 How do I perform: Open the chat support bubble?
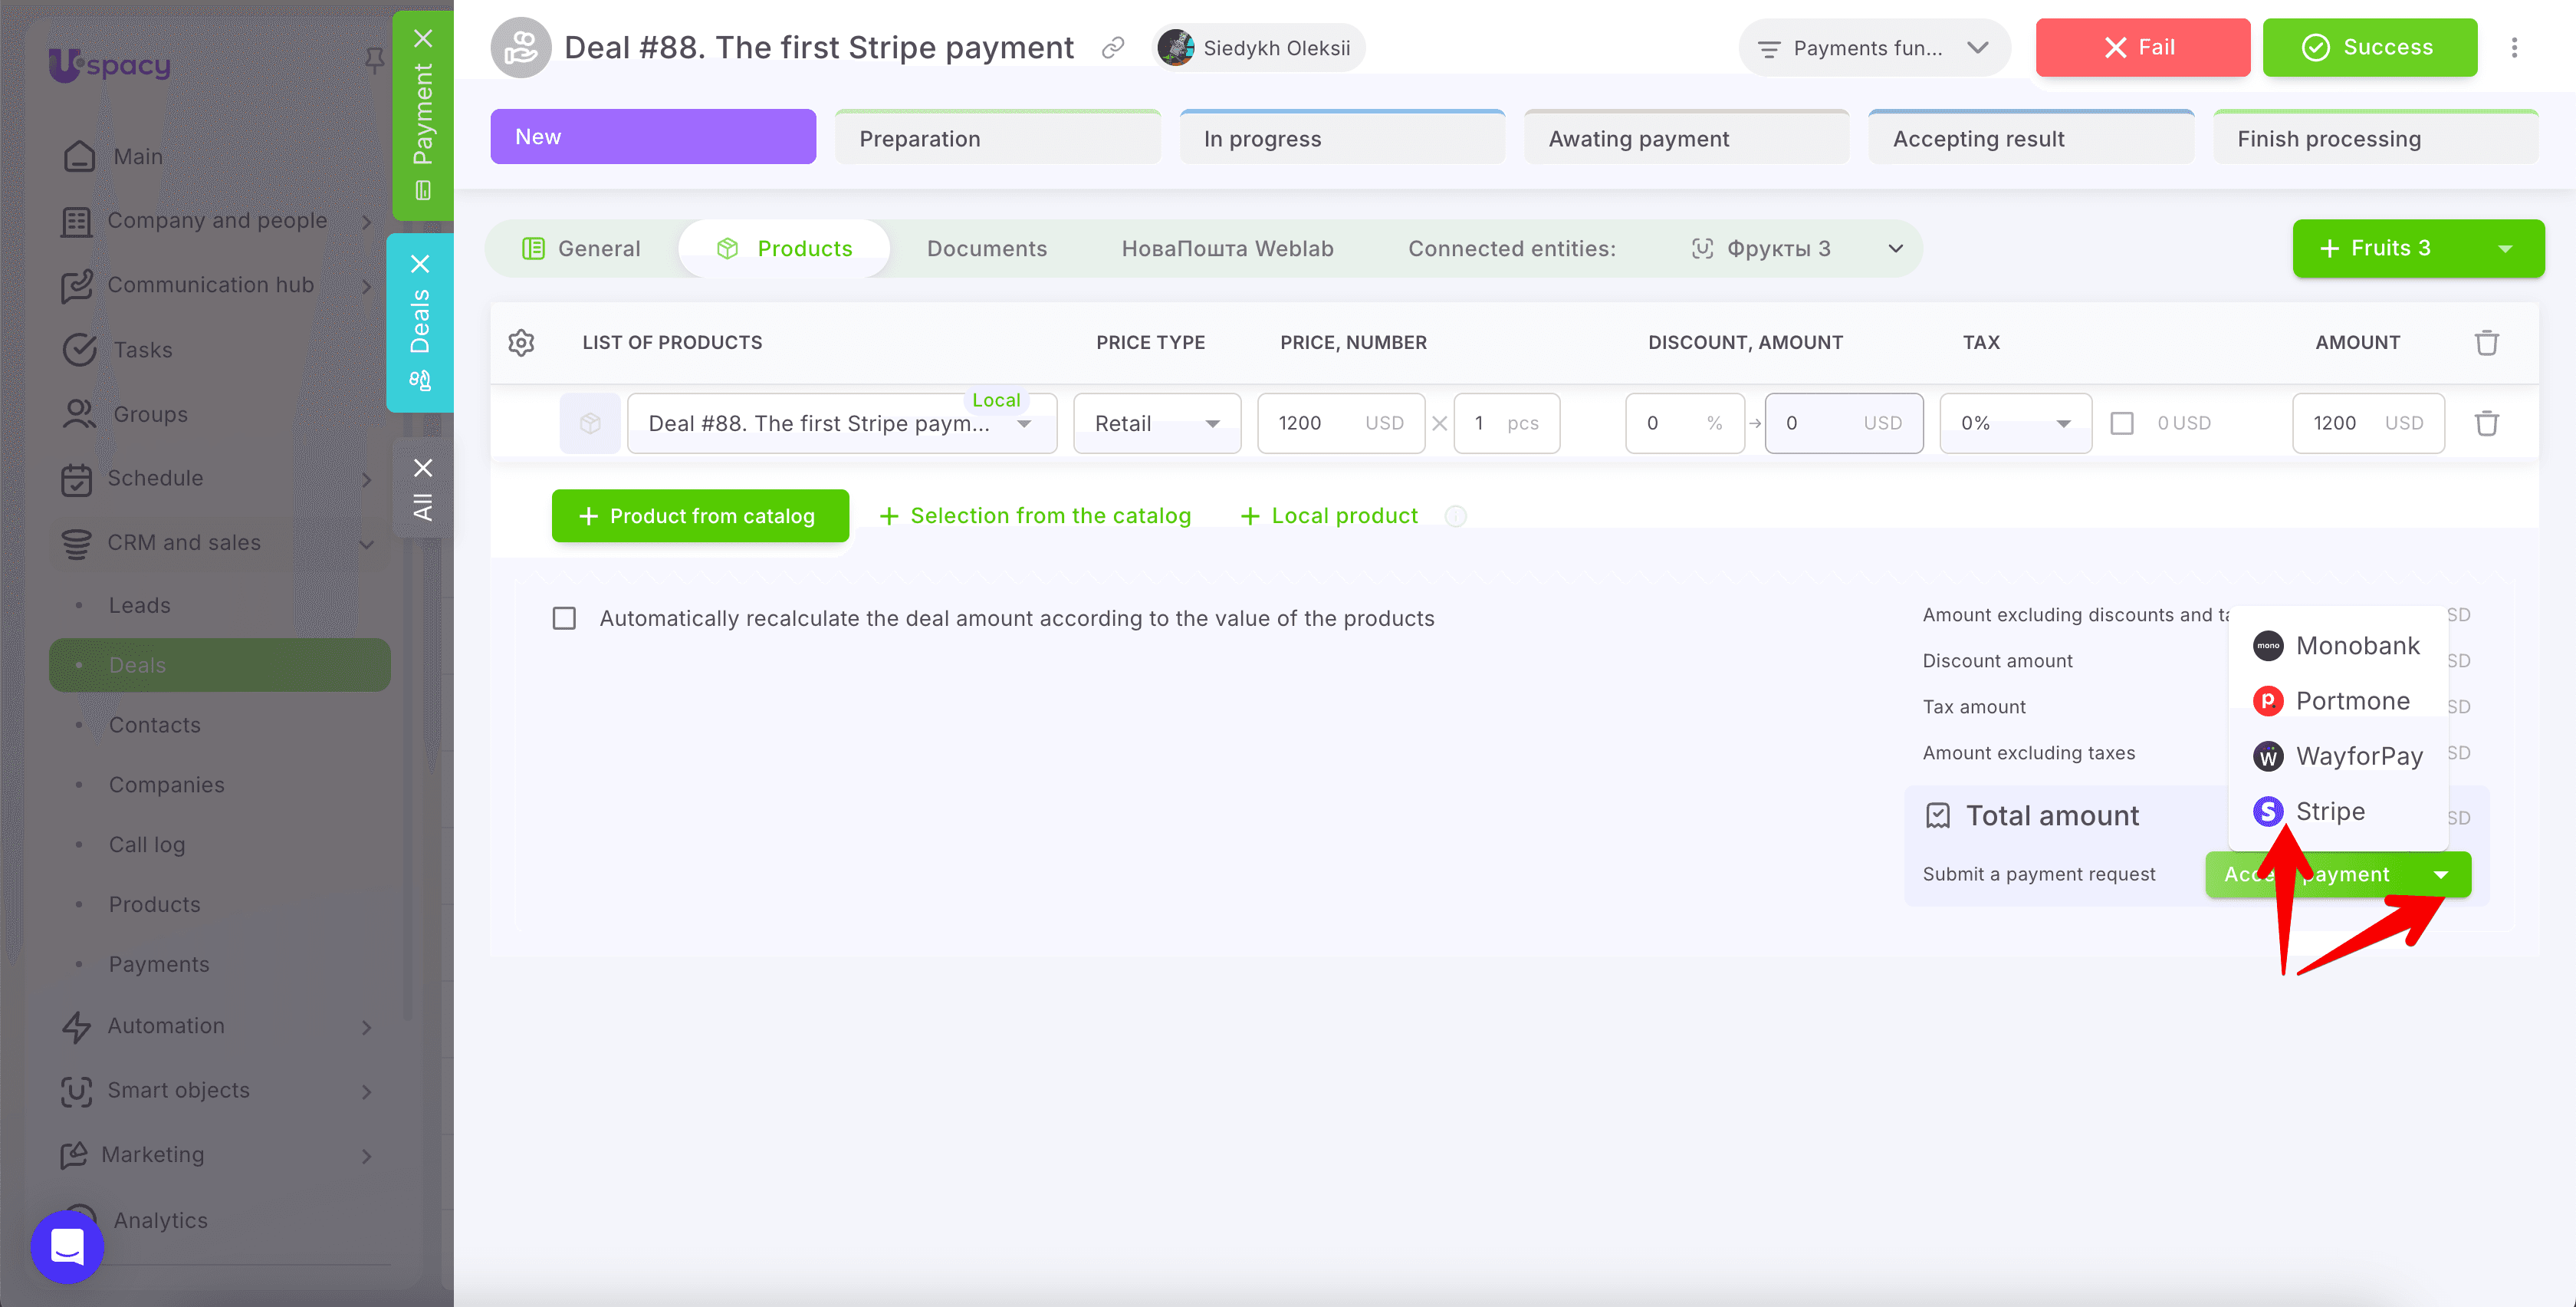click(x=67, y=1246)
